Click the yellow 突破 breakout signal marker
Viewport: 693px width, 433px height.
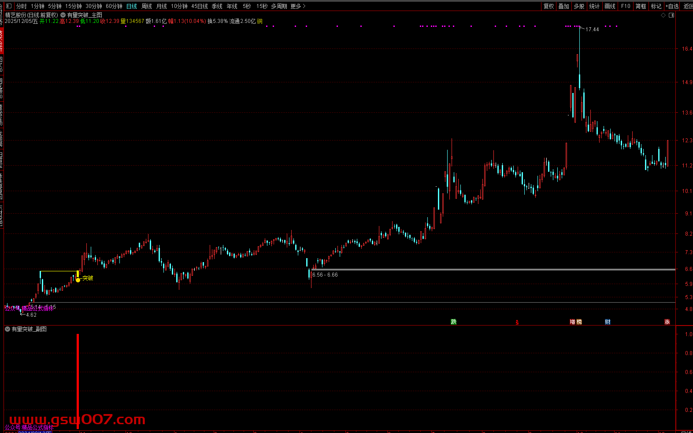coord(78,279)
